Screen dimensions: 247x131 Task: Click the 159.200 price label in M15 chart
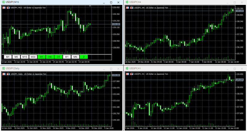(x=116, y=24)
